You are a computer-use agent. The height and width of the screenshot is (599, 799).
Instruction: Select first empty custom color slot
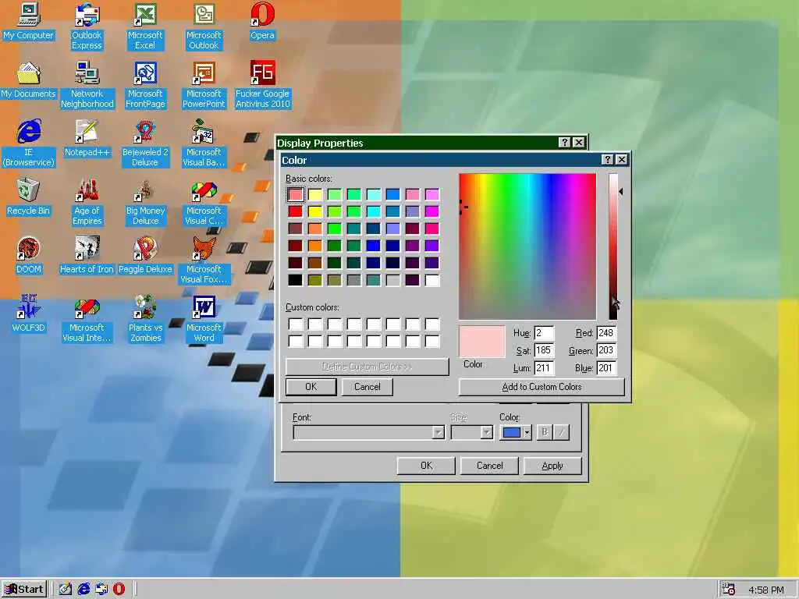tap(295, 324)
